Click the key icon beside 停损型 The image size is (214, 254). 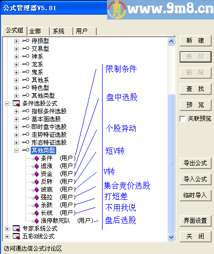tap(26, 41)
